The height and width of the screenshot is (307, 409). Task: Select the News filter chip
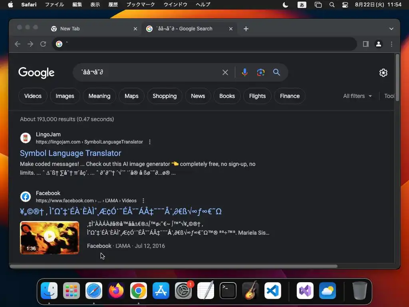(198, 96)
